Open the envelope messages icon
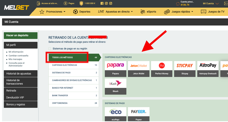The height and width of the screenshot is (122, 228). coord(225,4)
